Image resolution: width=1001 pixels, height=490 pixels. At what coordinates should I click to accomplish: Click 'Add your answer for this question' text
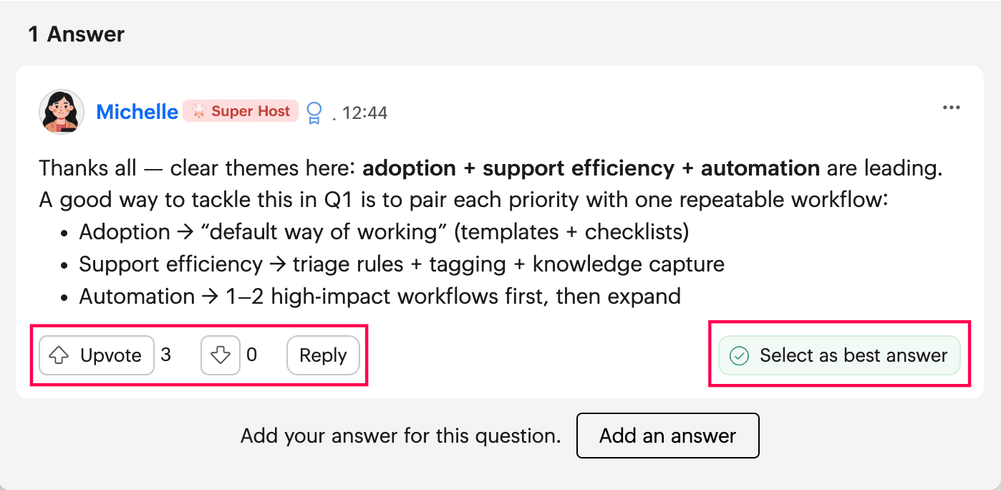pyautogui.click(x=401, y=436)
